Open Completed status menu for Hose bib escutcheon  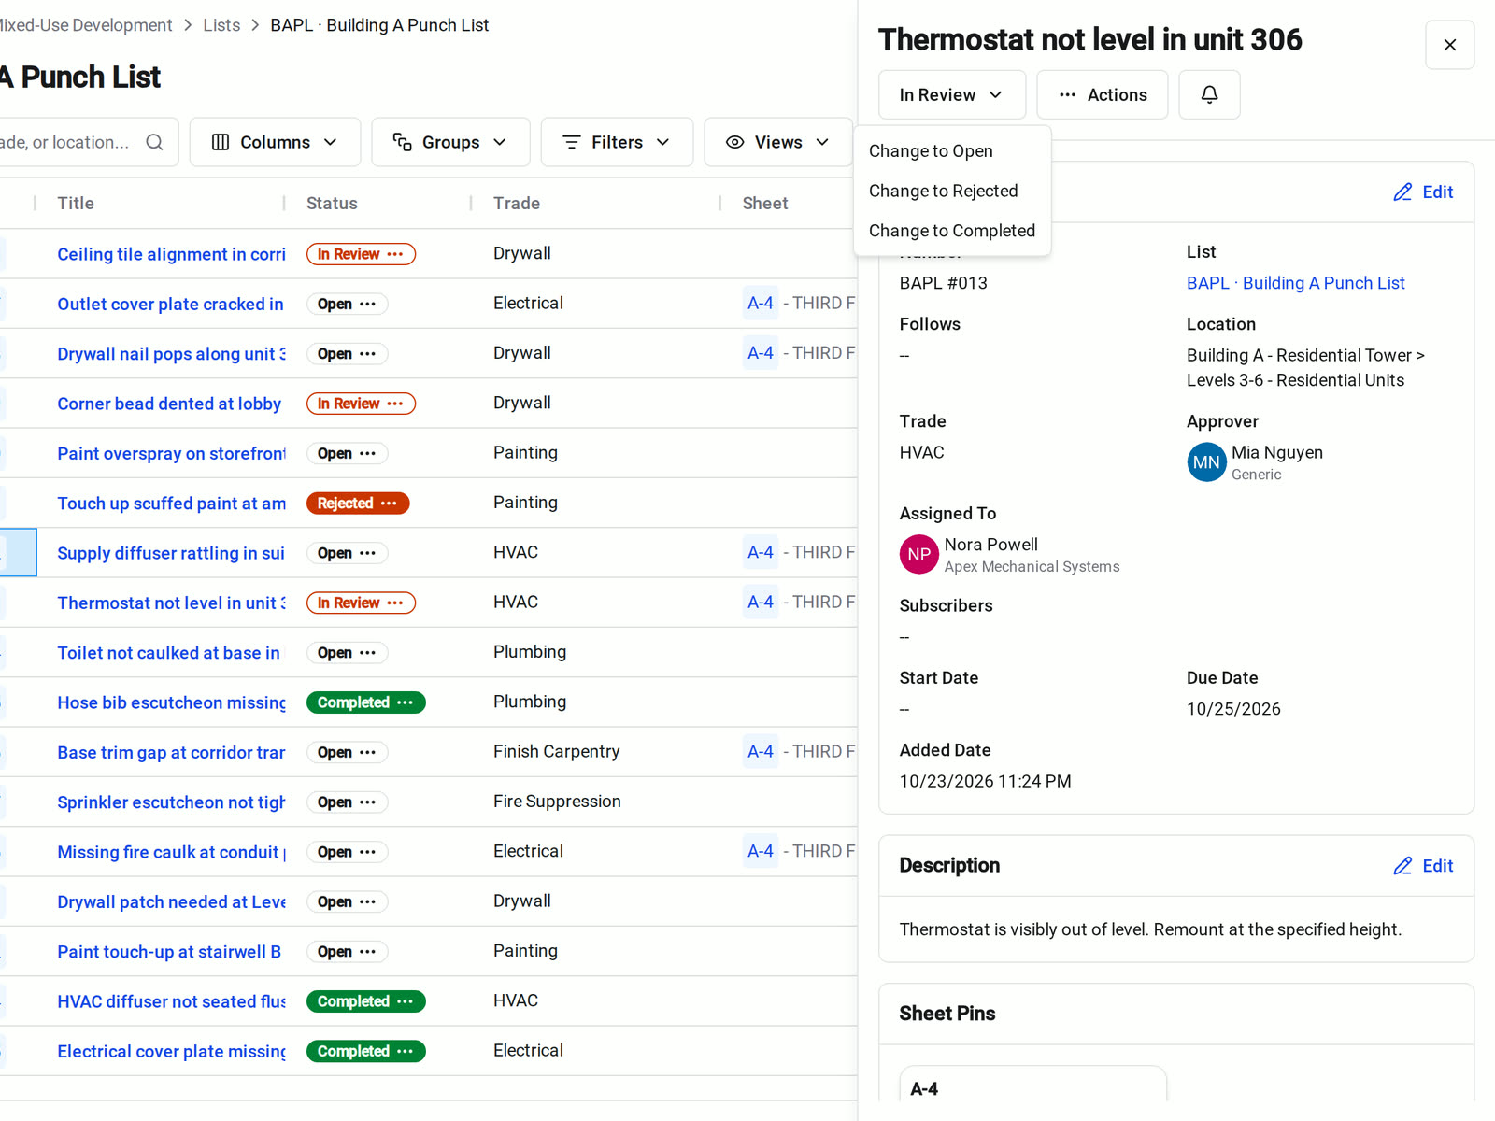pos(365,702)
